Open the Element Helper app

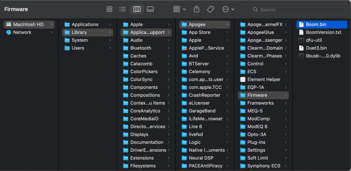(x=263, y=80)
